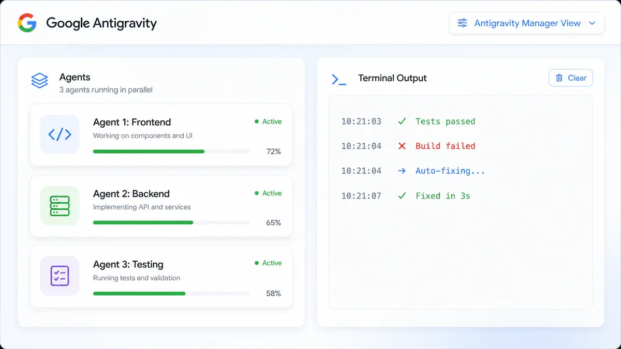Viewport: 621px width, 349px height.
Task: Click the 58% progress value
Action: tap(274, 293)
